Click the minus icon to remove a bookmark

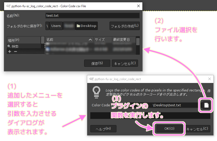click(15, 51)
